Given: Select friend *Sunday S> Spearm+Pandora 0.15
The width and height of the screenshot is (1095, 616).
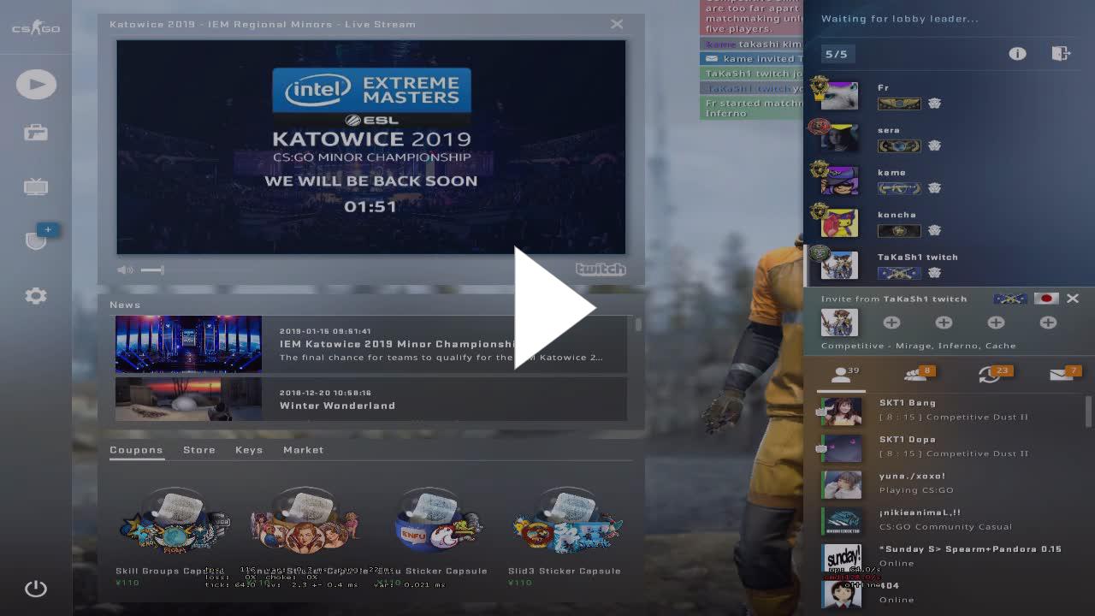Looking at the screenshot, I should [x=950, y=557].
